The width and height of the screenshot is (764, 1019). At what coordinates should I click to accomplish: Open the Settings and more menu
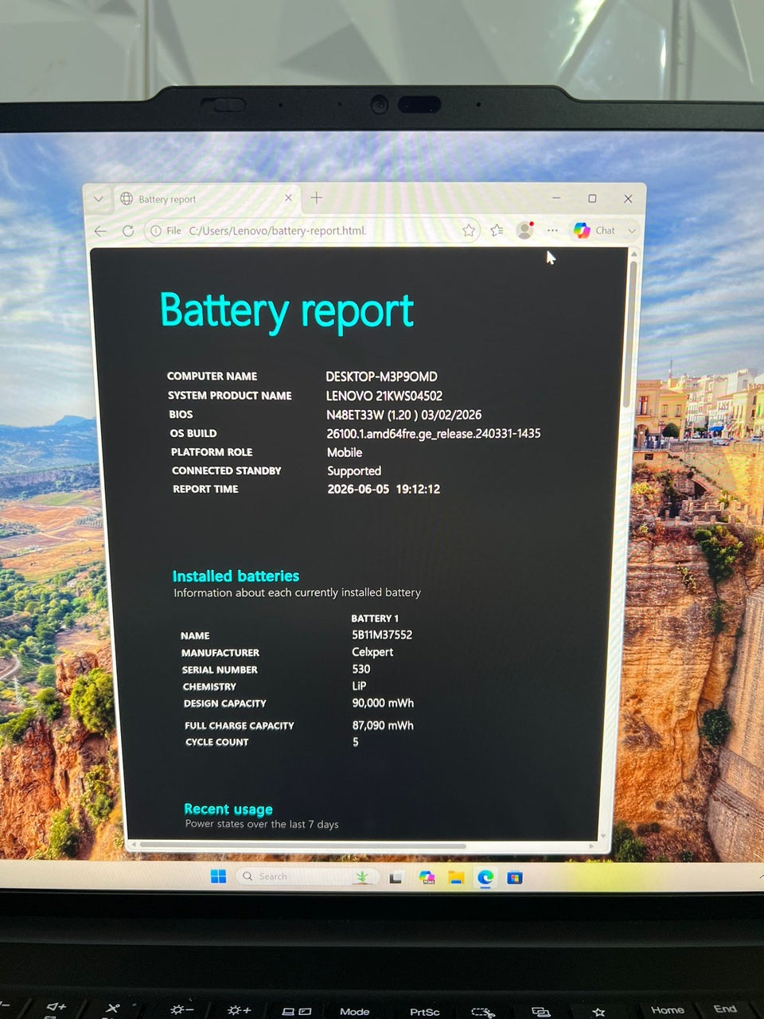click(x=552, y=230)
